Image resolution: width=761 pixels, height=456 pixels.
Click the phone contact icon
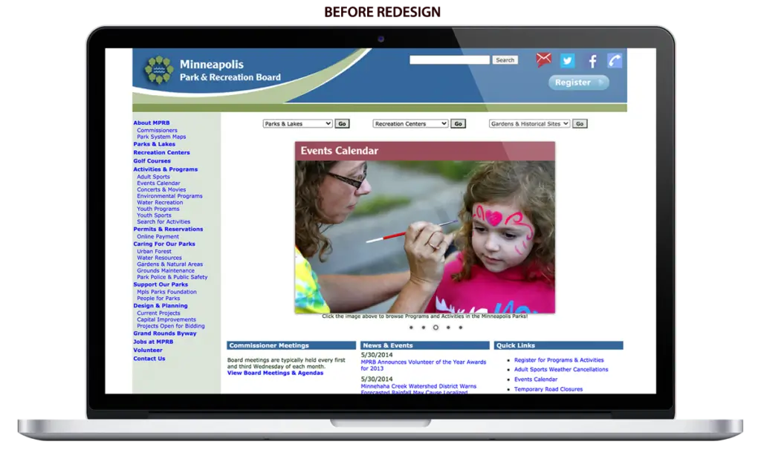point(615,60)
